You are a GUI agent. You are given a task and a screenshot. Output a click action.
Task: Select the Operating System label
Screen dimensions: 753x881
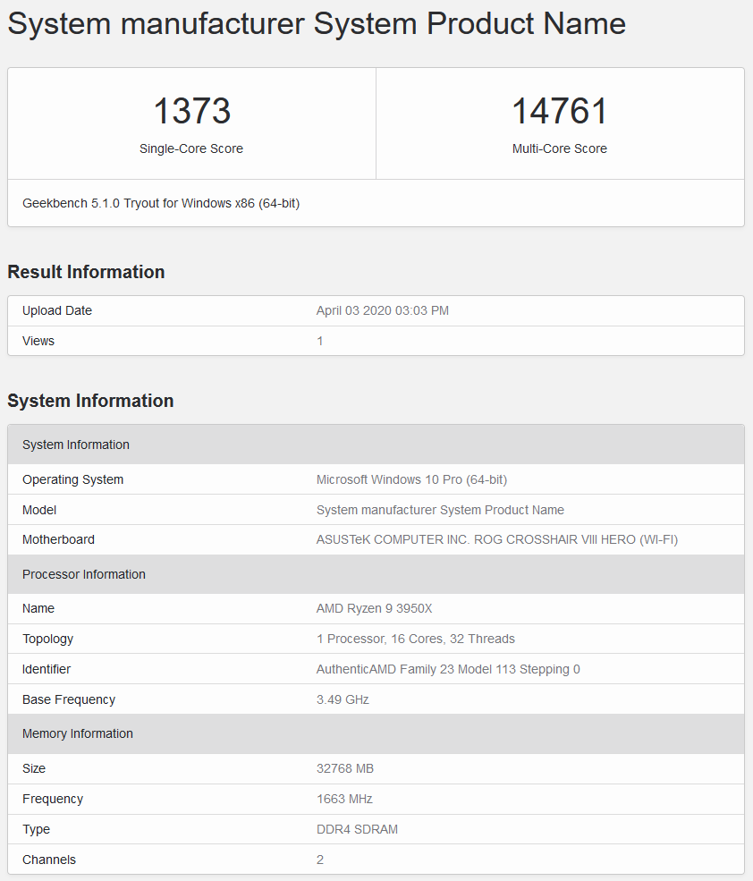(73, 479)
